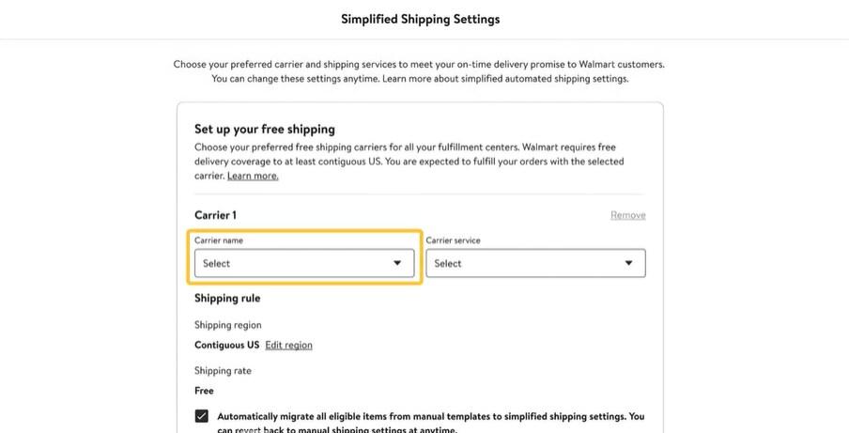This screenshot has height=433, width=849.
Task: Click the Shipping rate label
Action: pos(223,371)
